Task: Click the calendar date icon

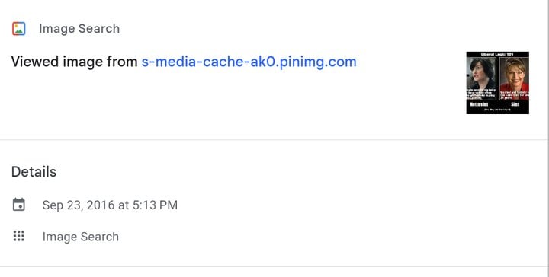Action: tap(19, 205)
